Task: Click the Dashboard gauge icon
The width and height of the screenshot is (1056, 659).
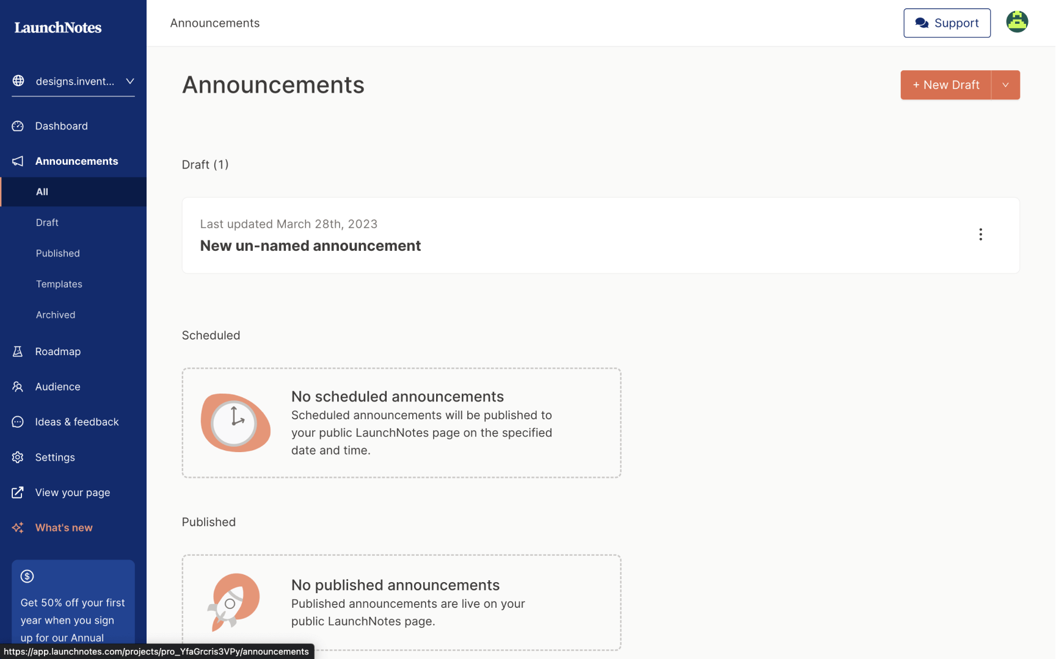Action: click(18, 126)
